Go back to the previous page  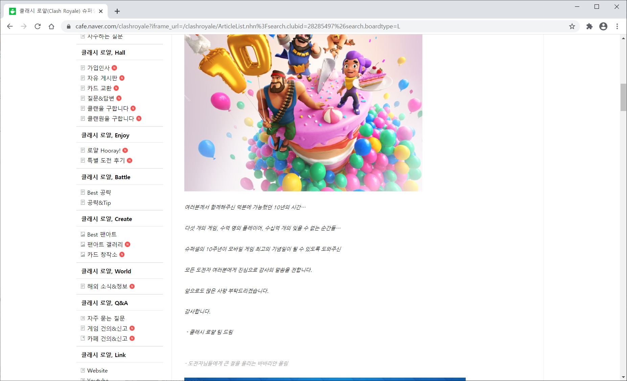pyautogui.click(x=10, y=26)
